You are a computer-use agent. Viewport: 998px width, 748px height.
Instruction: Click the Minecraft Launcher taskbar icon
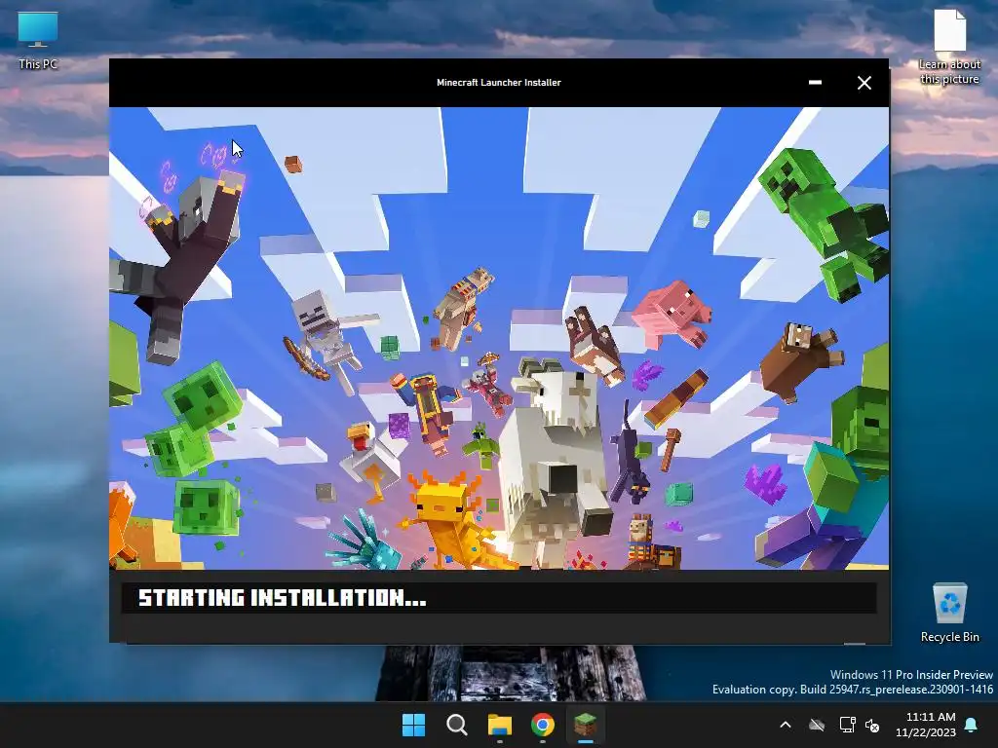tap(585, 725)
